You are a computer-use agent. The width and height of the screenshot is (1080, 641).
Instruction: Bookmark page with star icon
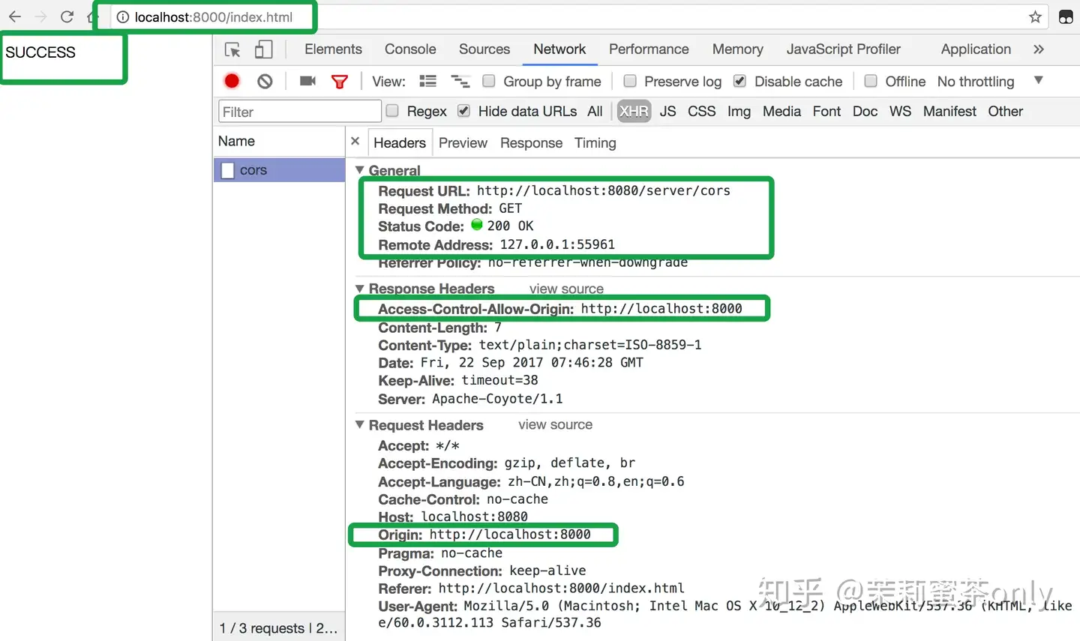[1035, 16]
